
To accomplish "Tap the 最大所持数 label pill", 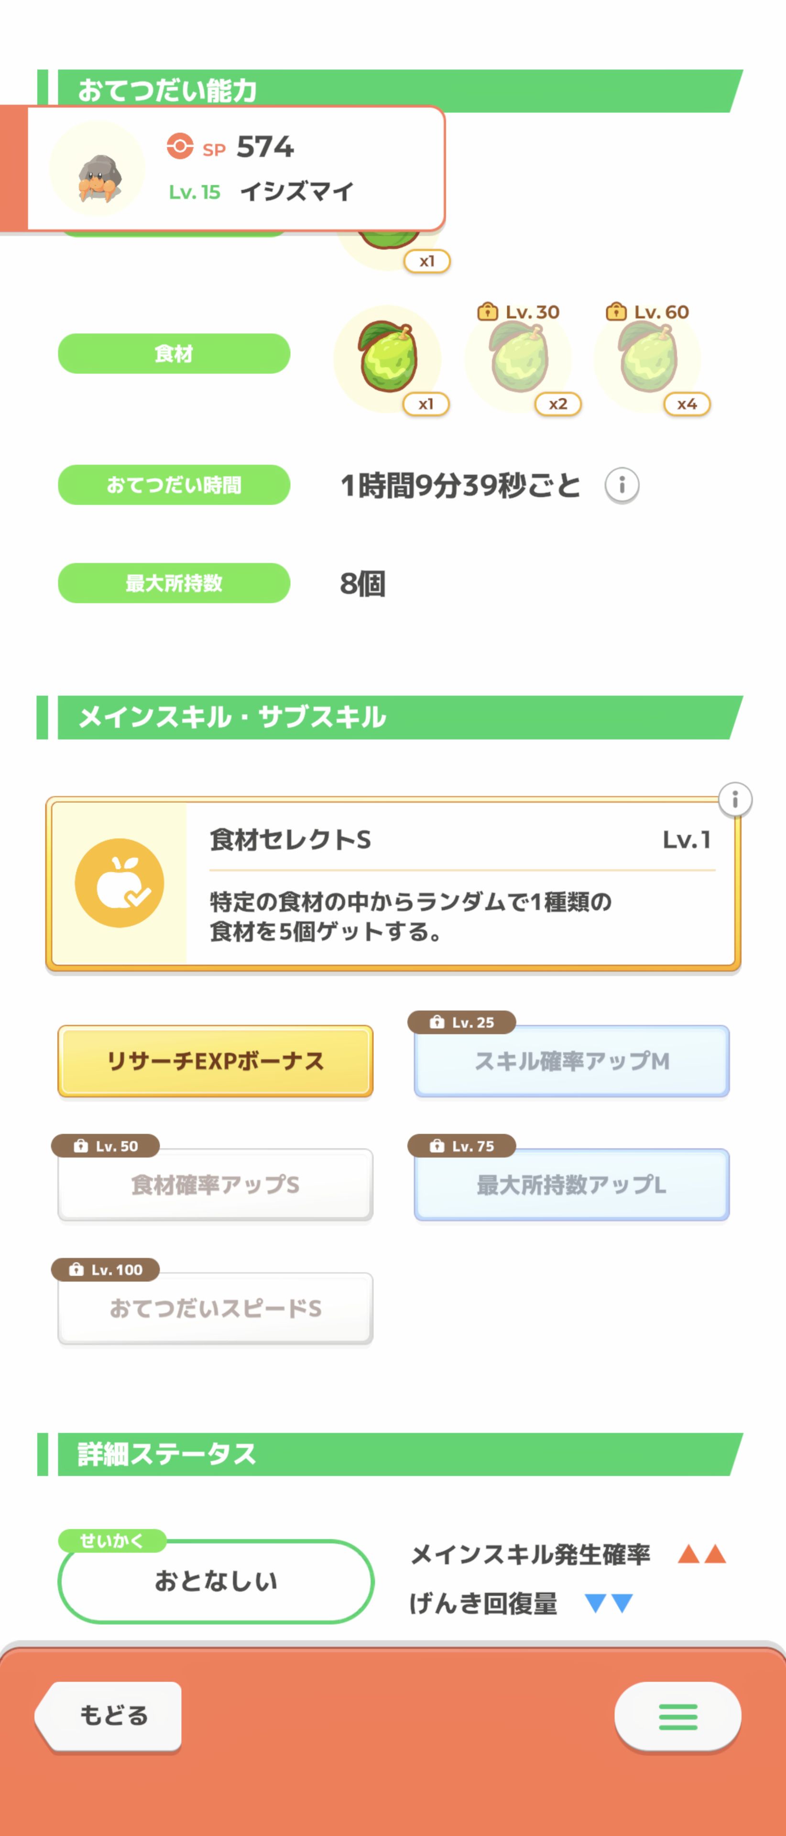I will pyautogui.click(x=174, y=583).
